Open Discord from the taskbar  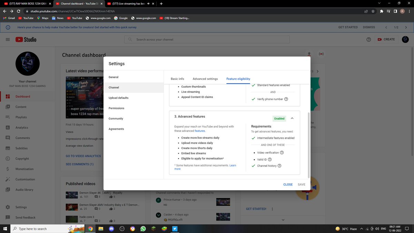(111, 229)
